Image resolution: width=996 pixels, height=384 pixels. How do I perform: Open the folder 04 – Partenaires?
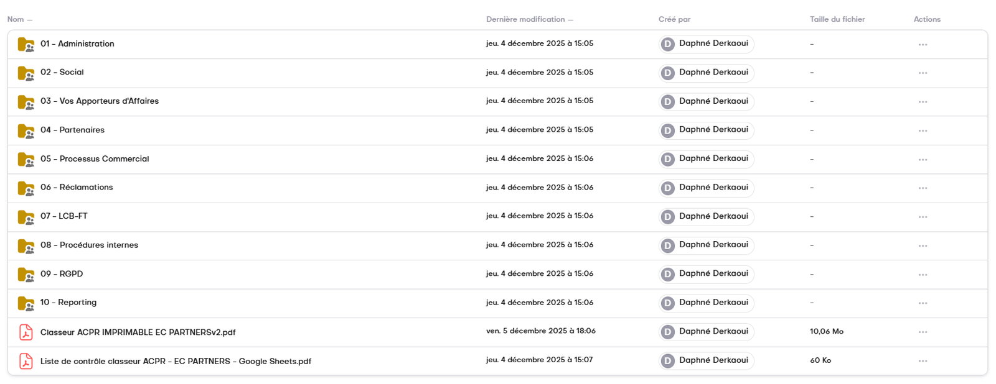click(x=81, y=130)
